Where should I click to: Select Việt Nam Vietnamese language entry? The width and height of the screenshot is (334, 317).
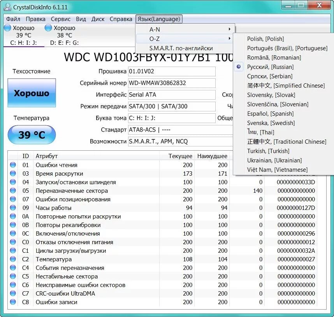283,169
